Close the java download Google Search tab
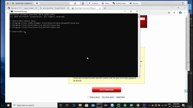The height and width of the screenshot is (108, 193). tap(68, 8)
